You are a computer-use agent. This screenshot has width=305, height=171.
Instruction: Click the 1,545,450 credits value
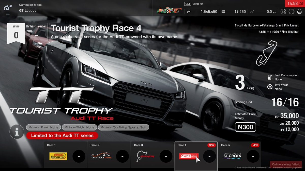click(x=209, y=12)
